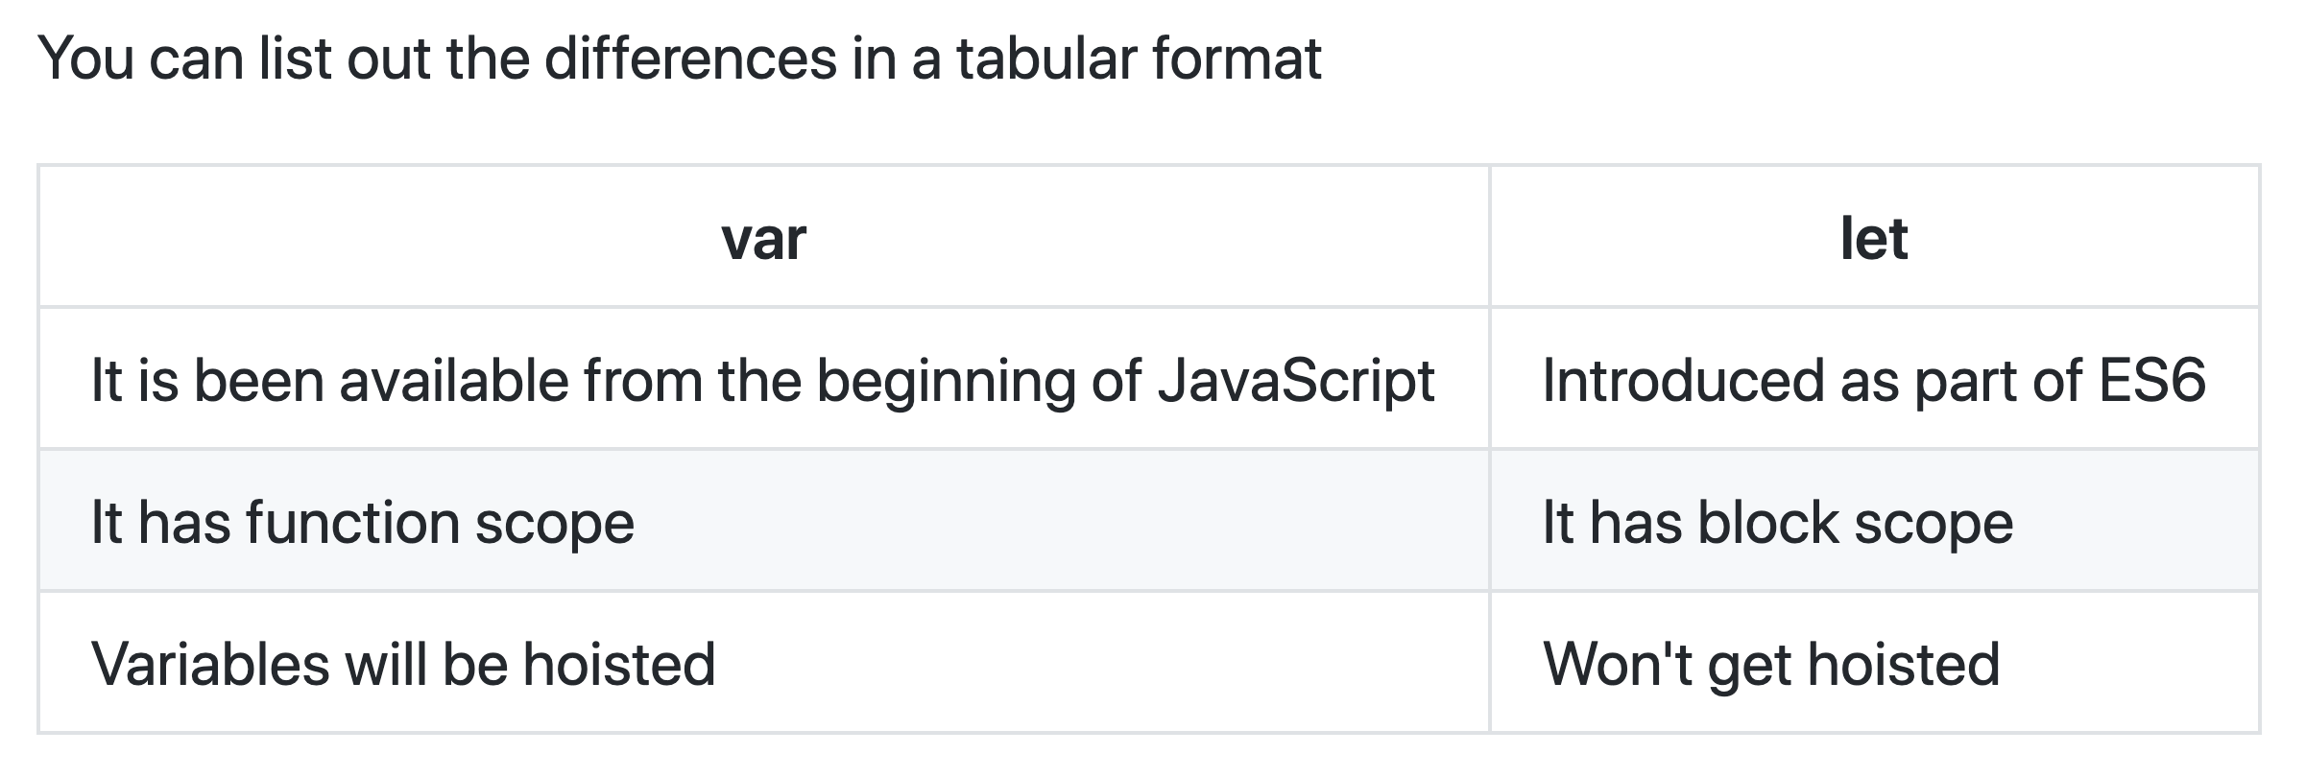This screenshot has height=777, width=2306.
Task: Click the 'var' column header
Action: (764, 237)
